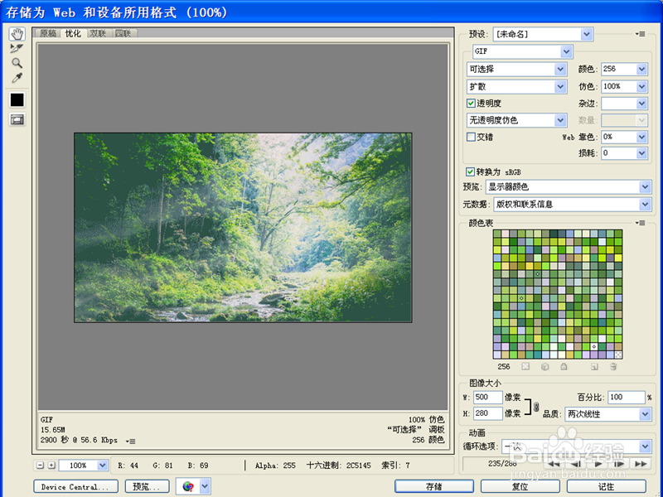Zoom in with the plus button
This screenshot has height=497, width=663.
[x=51, y=466]
